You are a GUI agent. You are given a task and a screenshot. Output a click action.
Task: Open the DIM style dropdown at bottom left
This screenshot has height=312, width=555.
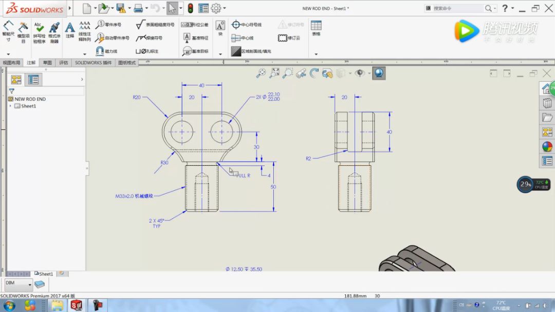[29, 284]
